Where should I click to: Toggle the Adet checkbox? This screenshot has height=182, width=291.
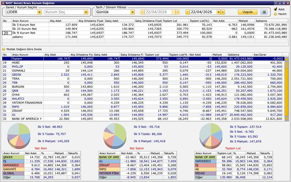click(x=276, y=9)
